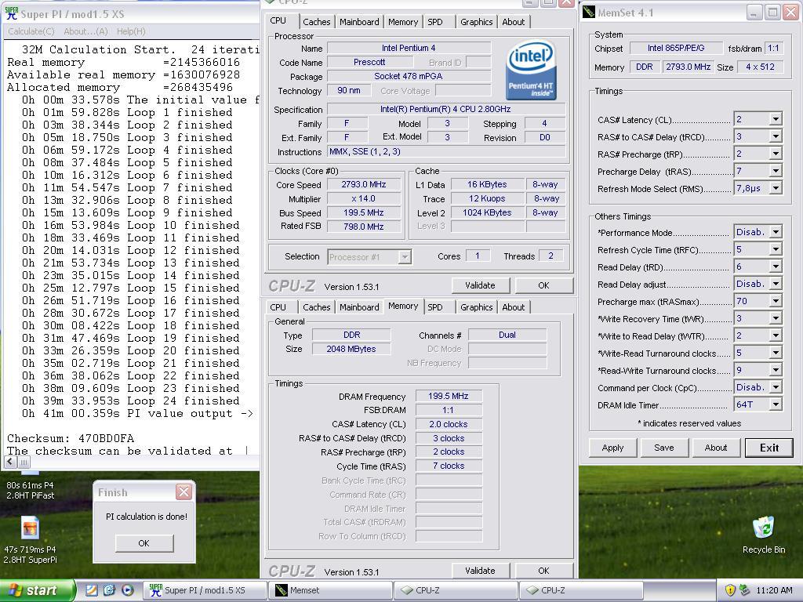The width and height of the screenshot is (803, 602).
Task: Open Memory tab in upper CPU-Z window
Action: click(402, 21)
